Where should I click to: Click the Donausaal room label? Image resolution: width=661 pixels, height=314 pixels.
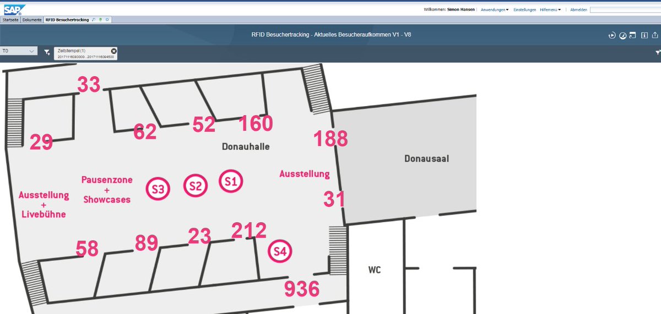coord(427,158)
